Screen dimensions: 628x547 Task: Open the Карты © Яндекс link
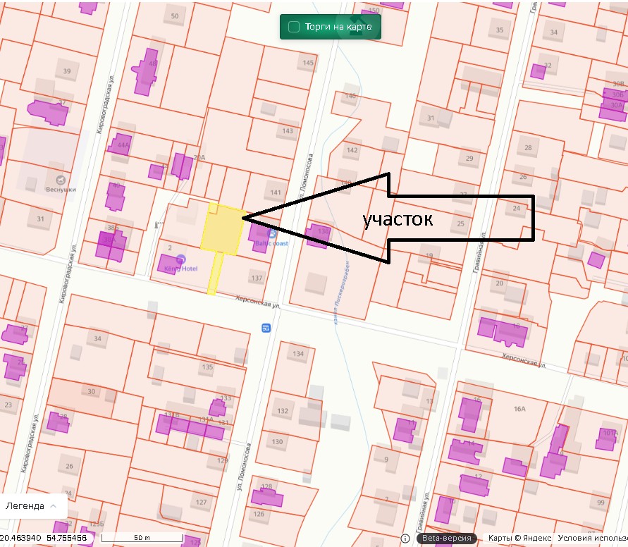click(519, 539)
